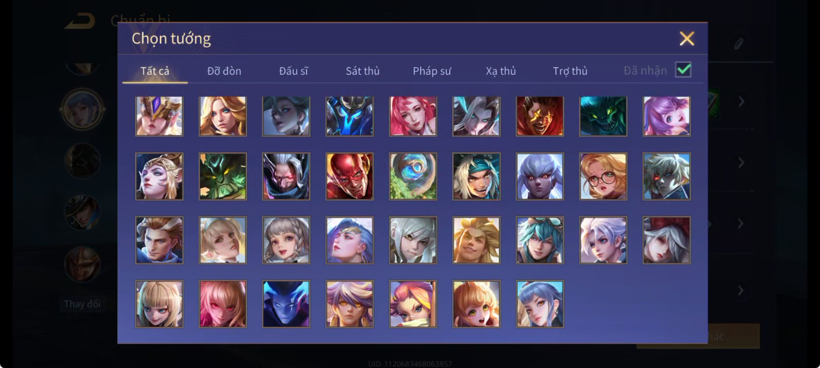Pick the swirling blue orb hero portrait
The image size is (820, 368).
coord(413,176)
